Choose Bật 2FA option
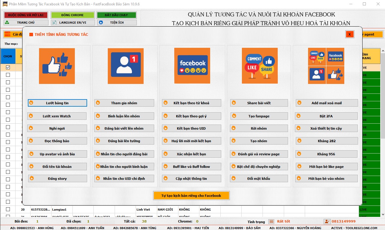This screenshot has height=230, width=385. point(326,116)
